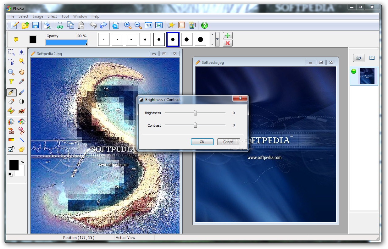Click the Contrast slider handle
The image size is (388, 249).
click(x=195, y=125)
